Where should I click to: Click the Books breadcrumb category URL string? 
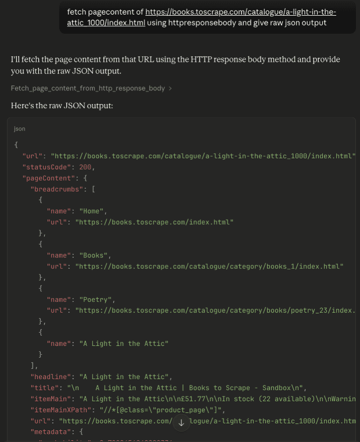[x=209, y=266]
